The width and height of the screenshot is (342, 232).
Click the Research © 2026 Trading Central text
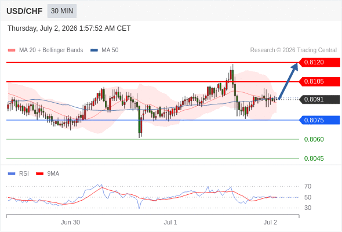pyautogui.click(x=293, y=50)
